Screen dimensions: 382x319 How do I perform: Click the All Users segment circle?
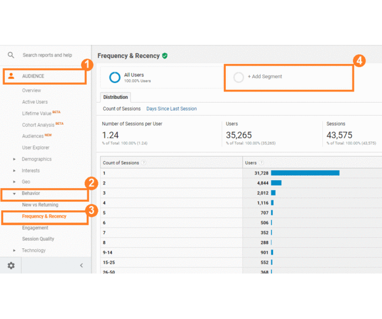[x=114, y=77]
